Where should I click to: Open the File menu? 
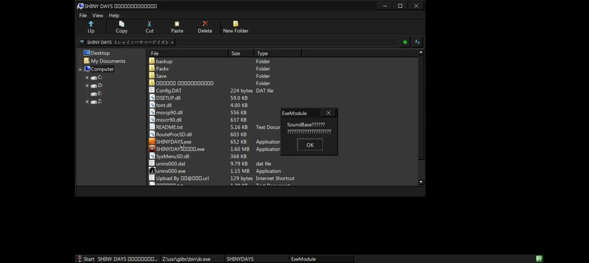[x=83, y=15]
